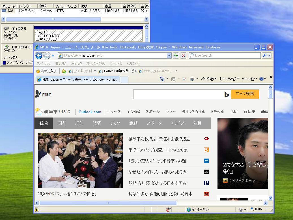Click the Bing search icon in the page

227,94
